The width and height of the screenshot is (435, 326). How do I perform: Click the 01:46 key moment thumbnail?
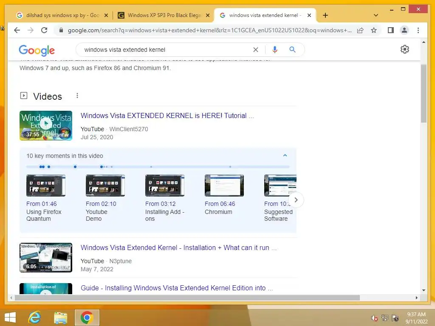point(46,185)
